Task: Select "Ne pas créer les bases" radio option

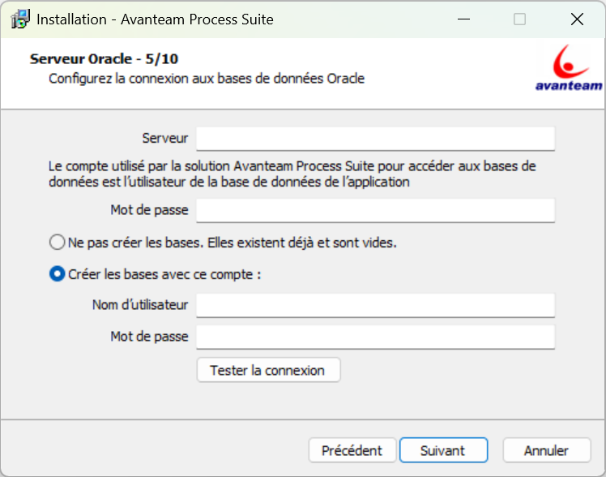Action: point(57,243)
